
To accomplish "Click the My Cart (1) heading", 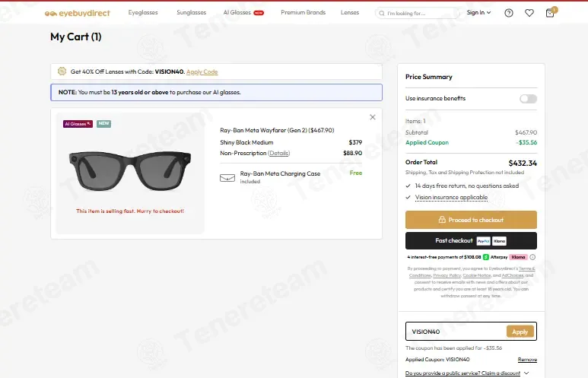I will pos(76,37).
